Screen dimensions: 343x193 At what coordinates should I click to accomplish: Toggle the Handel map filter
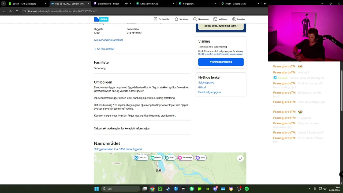click(156, 158)
